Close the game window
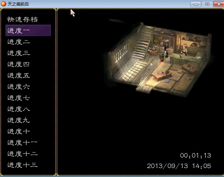 coord(219,4)
